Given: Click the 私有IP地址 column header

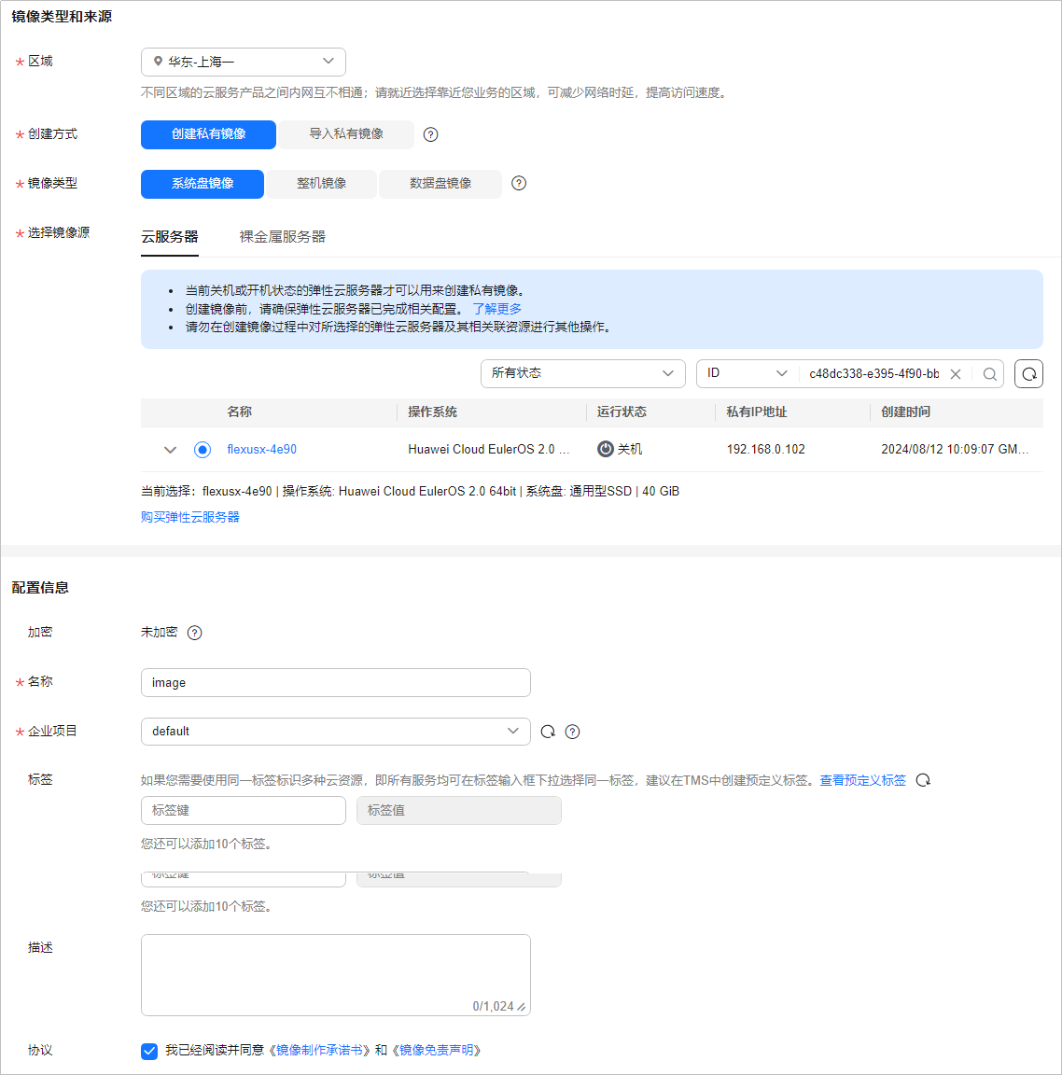Looking at the screenshot, I should 757,412.
